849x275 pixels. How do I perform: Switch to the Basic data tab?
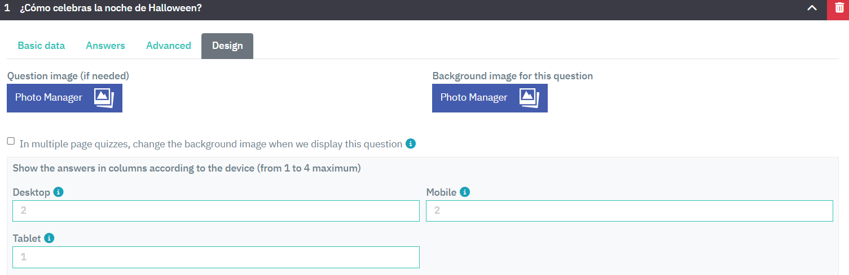(41, 46)
